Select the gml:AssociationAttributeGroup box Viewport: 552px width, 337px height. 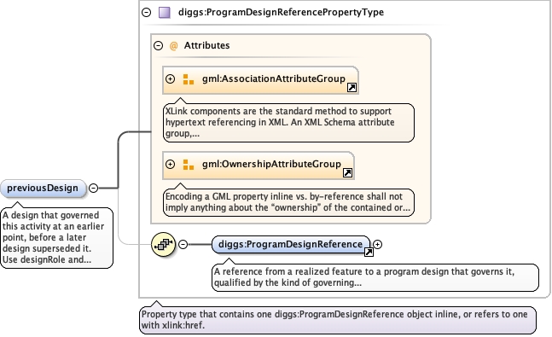click(260, 80)
